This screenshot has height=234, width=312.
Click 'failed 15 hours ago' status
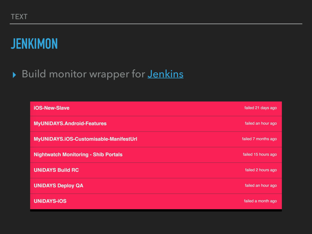pos(260,154)
